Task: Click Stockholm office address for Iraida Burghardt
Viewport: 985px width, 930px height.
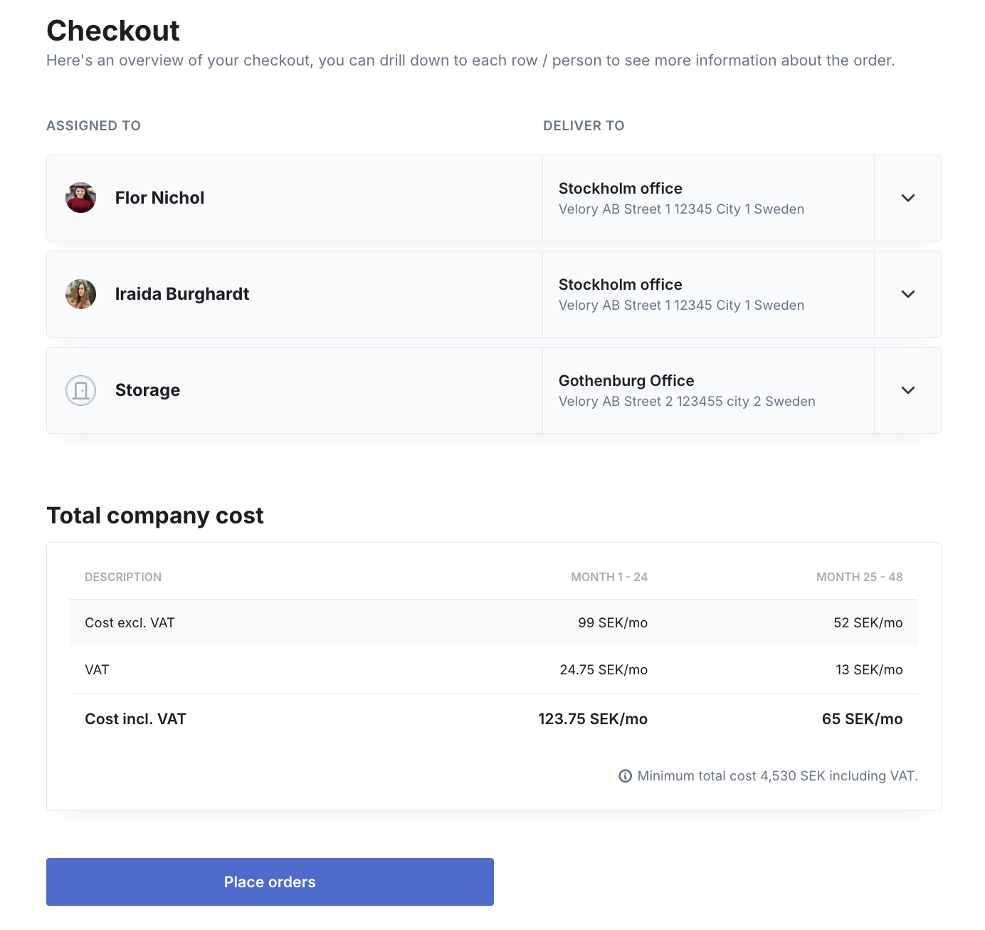Action: (x=681, y=295)
